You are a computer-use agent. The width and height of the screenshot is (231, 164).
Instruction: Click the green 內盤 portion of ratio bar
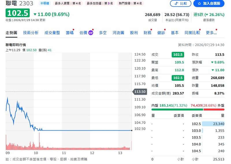click(x=177, y=110)
